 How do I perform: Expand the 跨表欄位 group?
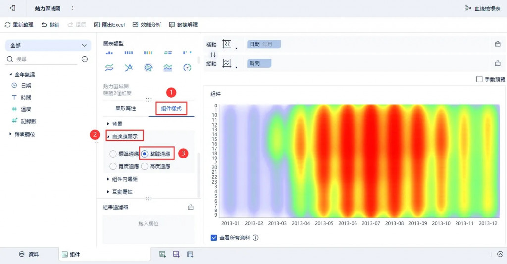11,134
